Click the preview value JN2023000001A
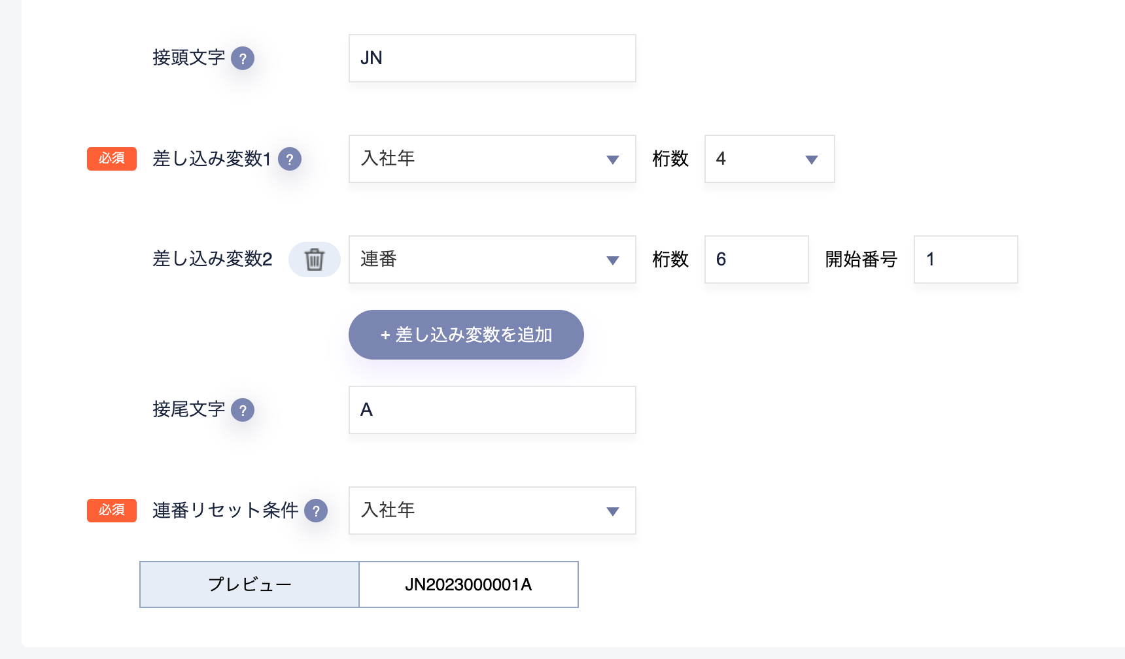Viewport: 1125px width, 659px height. coord(468,584)
